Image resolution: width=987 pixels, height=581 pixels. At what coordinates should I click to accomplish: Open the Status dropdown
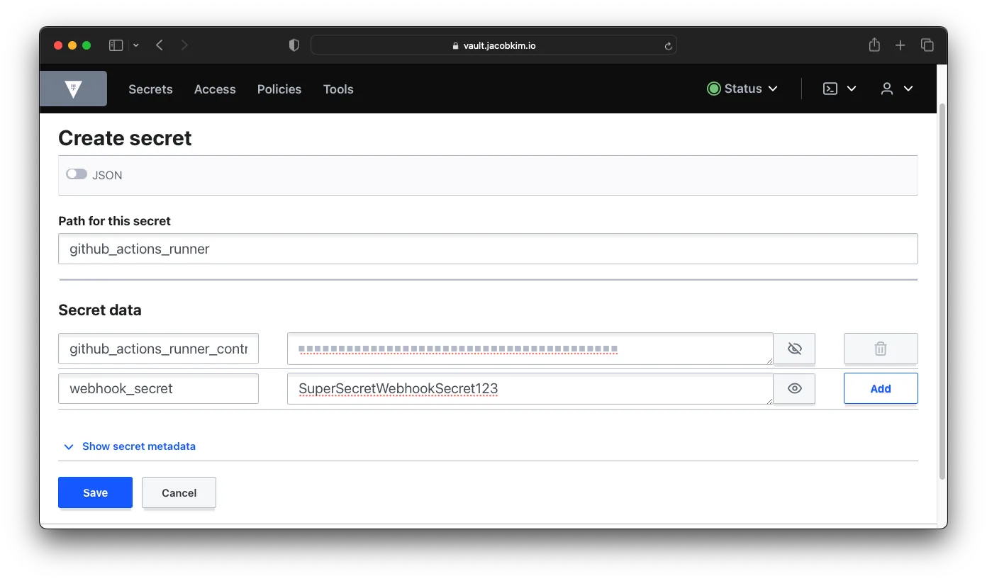pos(742,89)
